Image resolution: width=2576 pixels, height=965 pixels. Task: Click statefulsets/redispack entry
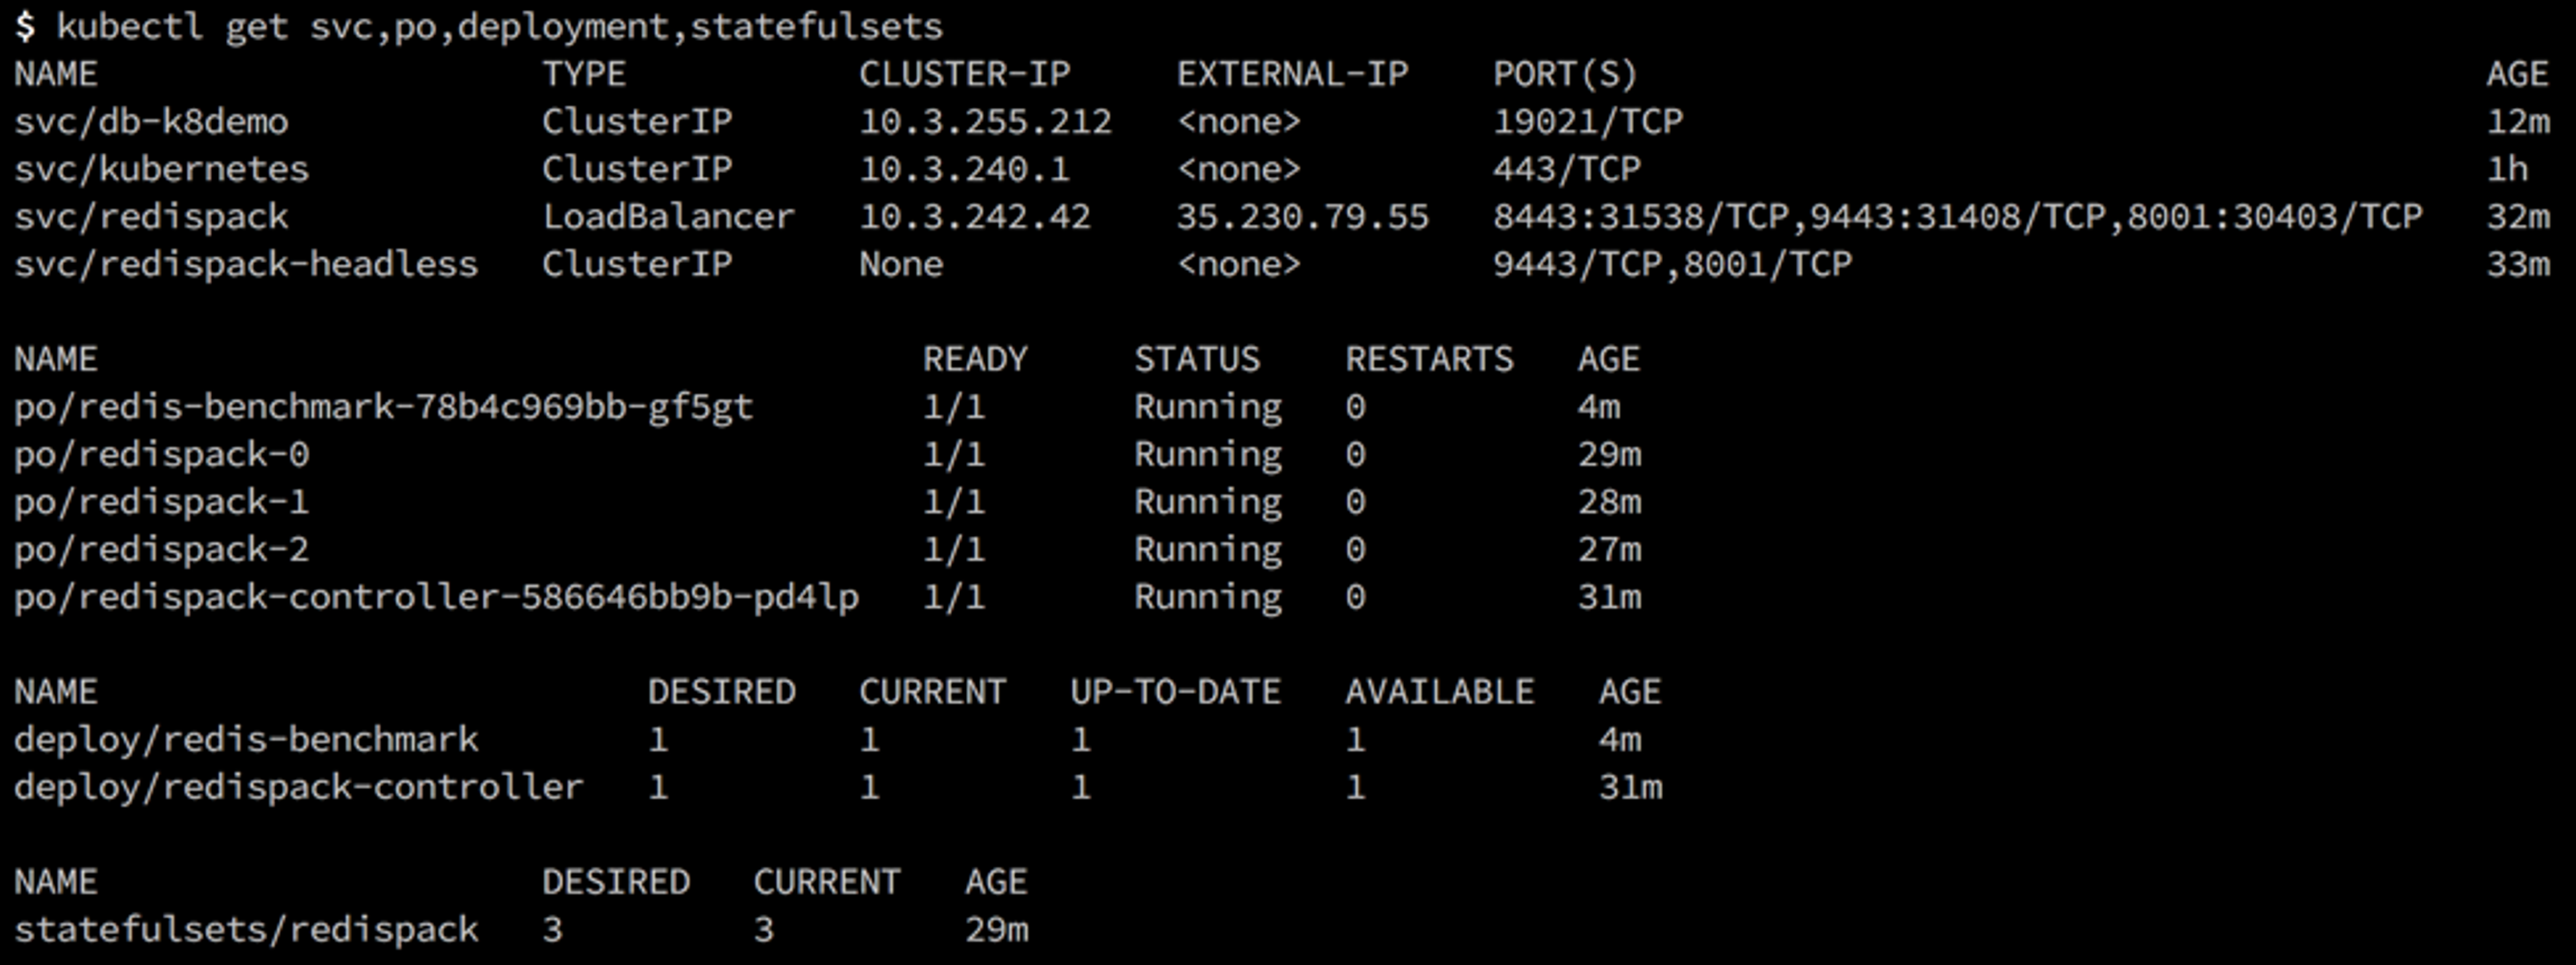(246, 930)
